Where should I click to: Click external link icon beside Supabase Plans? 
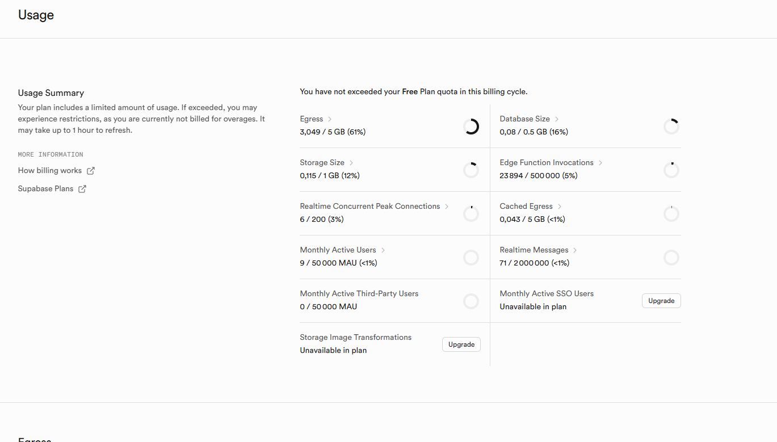click(82, 189)
